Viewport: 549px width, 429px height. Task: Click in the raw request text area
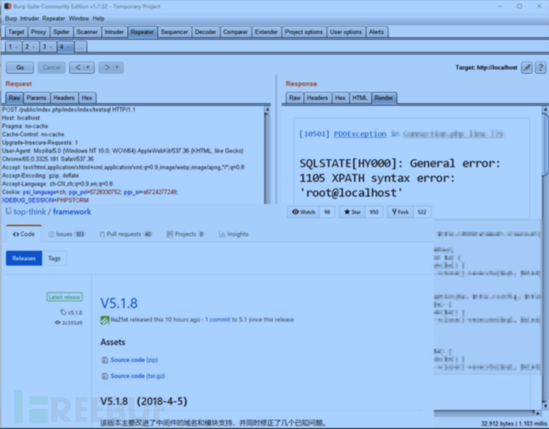click(132, 155)
